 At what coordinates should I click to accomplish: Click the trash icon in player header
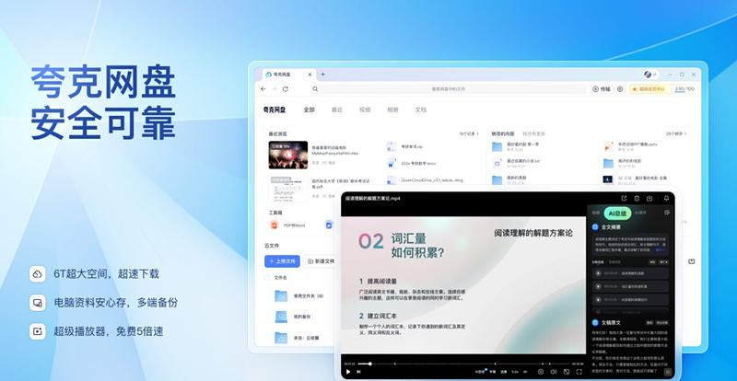coord(637,198)
